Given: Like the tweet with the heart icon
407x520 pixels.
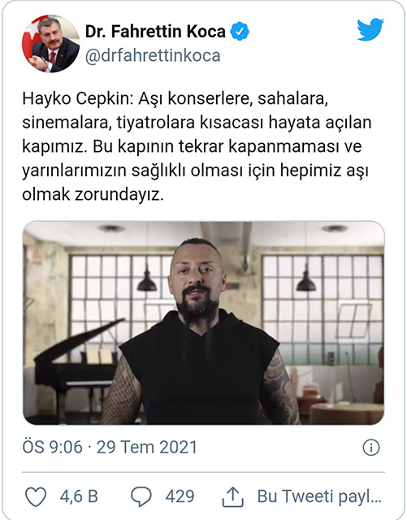Looking at the screenshot, I should coord(36,496).
